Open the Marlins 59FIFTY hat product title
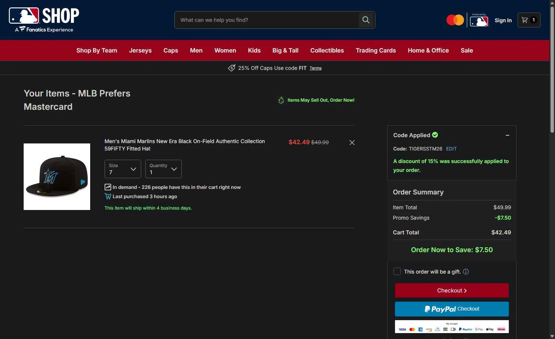The width and height of the screenshot is (555, 339). [185, 145]
